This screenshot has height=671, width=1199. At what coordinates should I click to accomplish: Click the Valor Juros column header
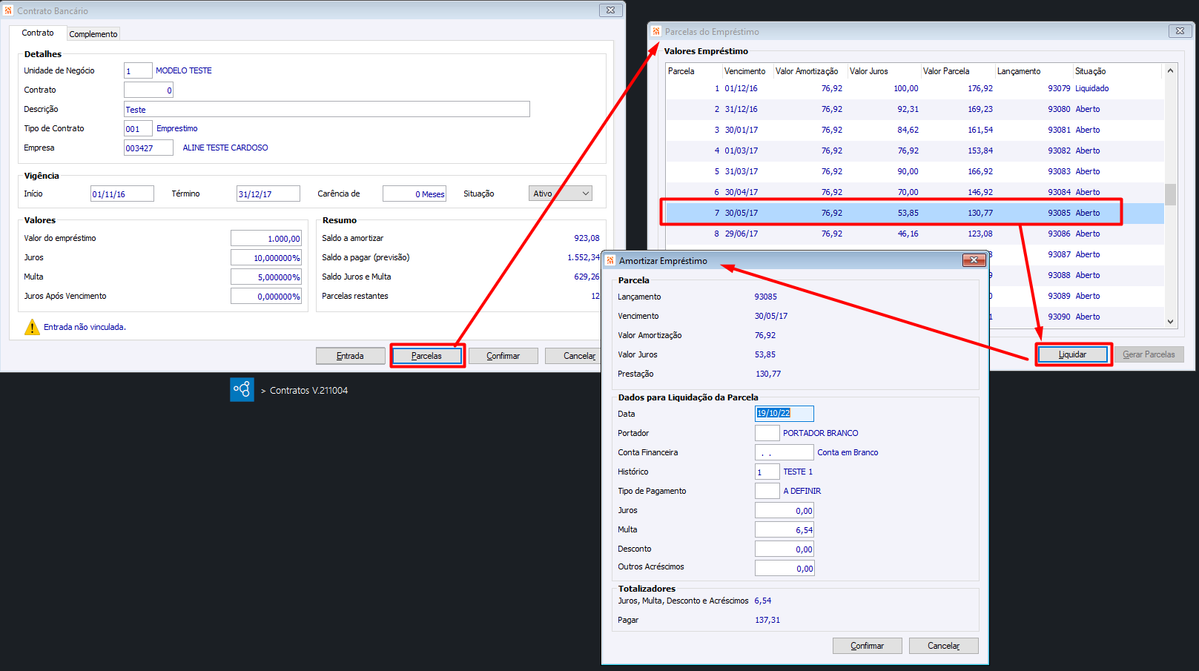coord(884,71)
